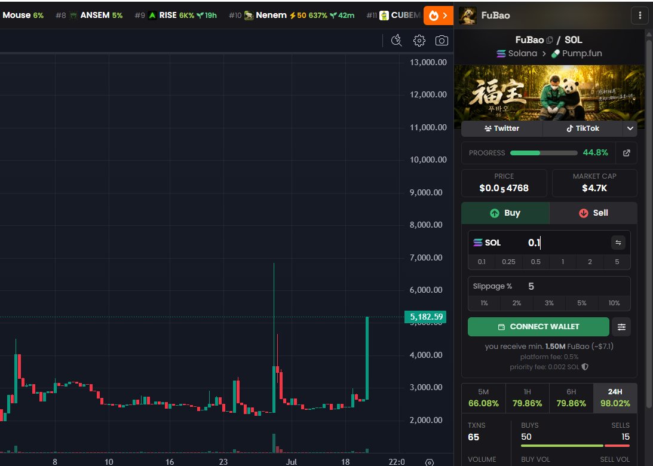Click the SOL amount input field

566,243
